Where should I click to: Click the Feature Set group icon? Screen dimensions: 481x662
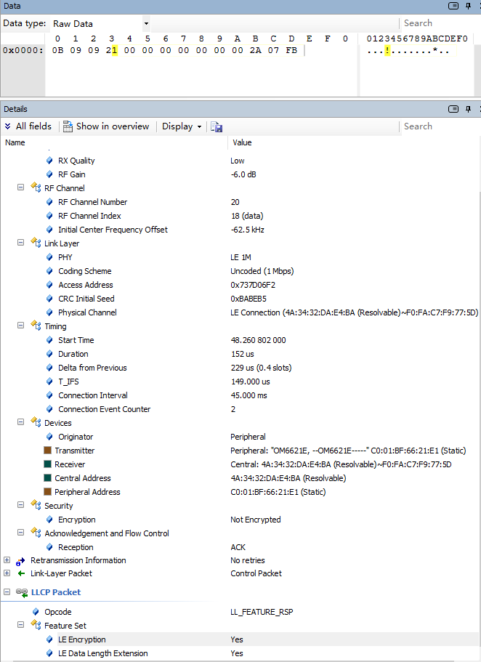[x=36, y=625]
